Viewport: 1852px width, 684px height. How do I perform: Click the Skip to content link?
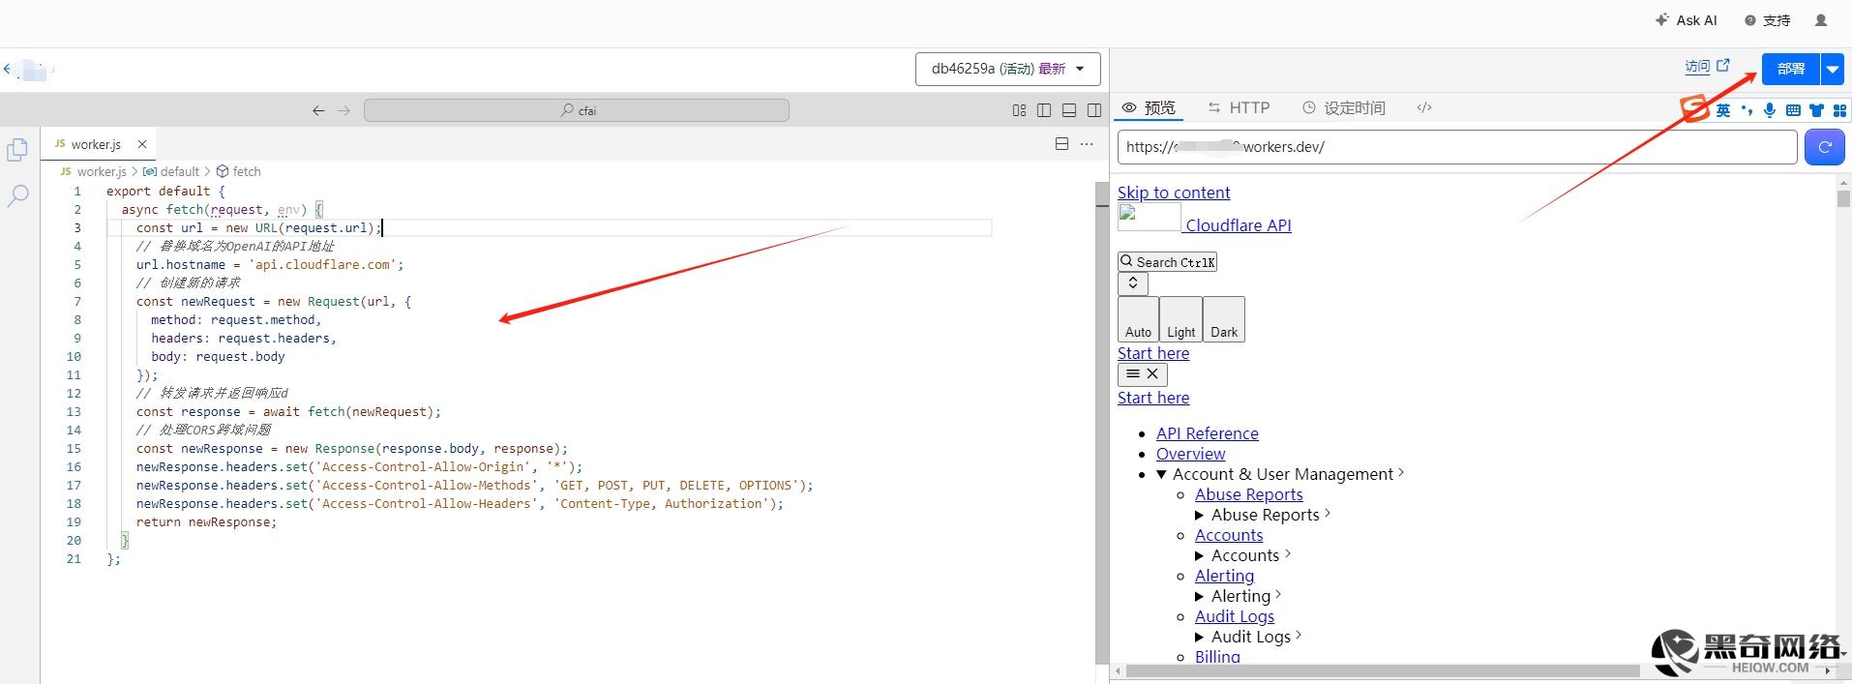pos(1174,193)
